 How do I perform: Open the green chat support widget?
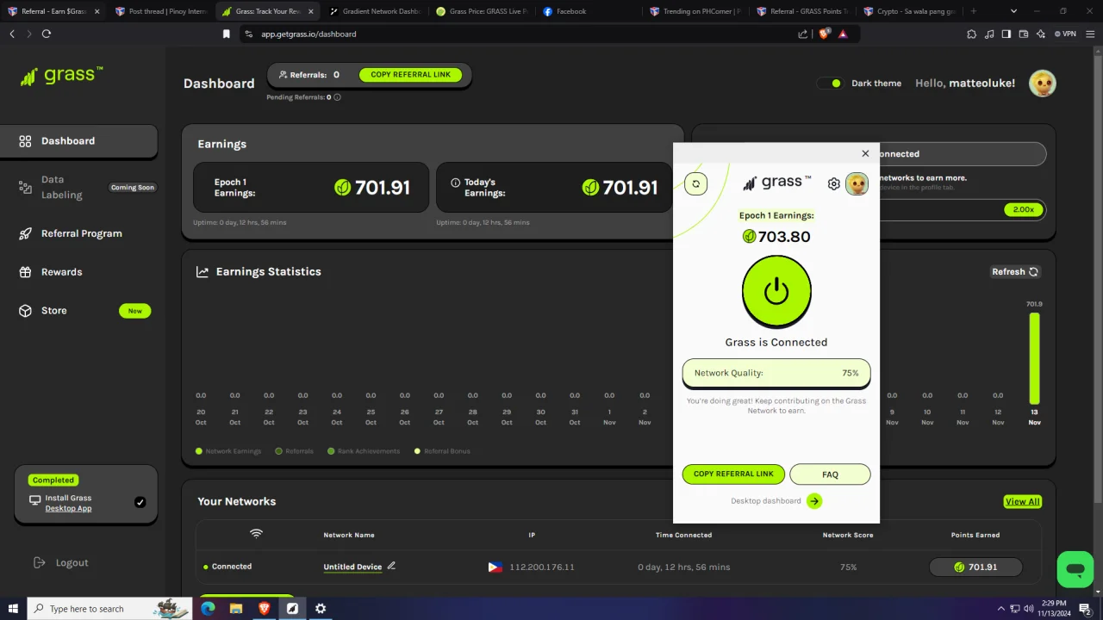point(1075,569)
